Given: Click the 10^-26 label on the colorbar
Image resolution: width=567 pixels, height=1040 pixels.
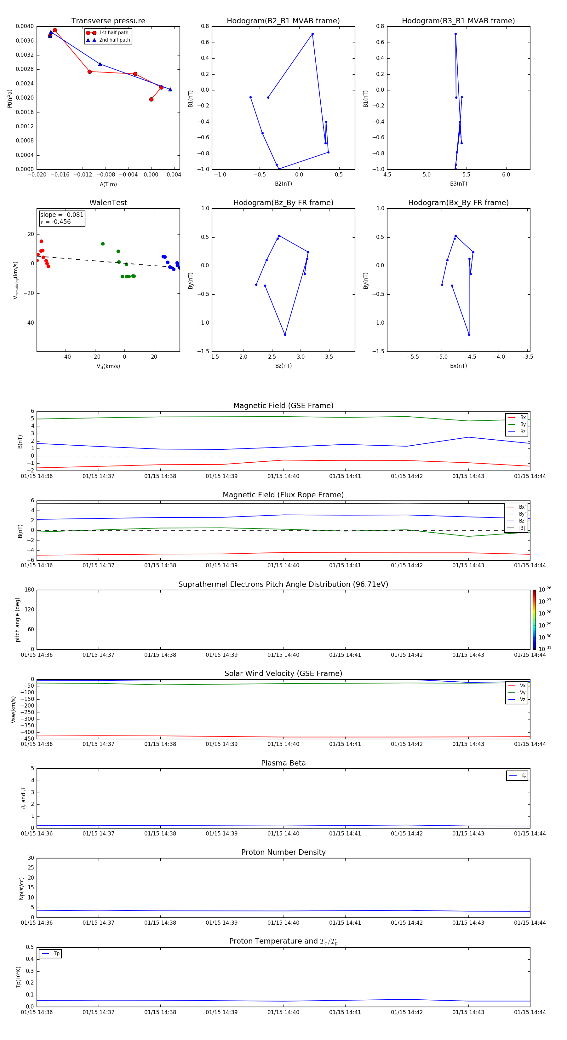Looking at the screenshot, I should [x=545, y=589].
